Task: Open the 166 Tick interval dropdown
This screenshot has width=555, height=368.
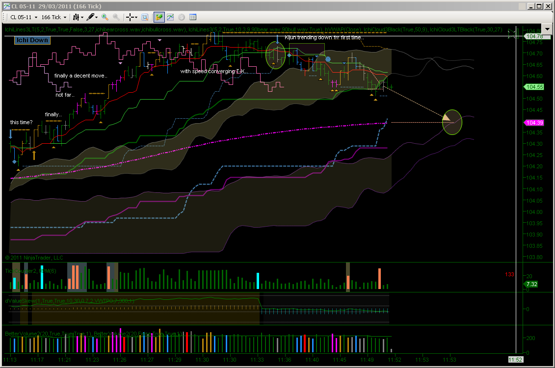Action: coord(54,17)
